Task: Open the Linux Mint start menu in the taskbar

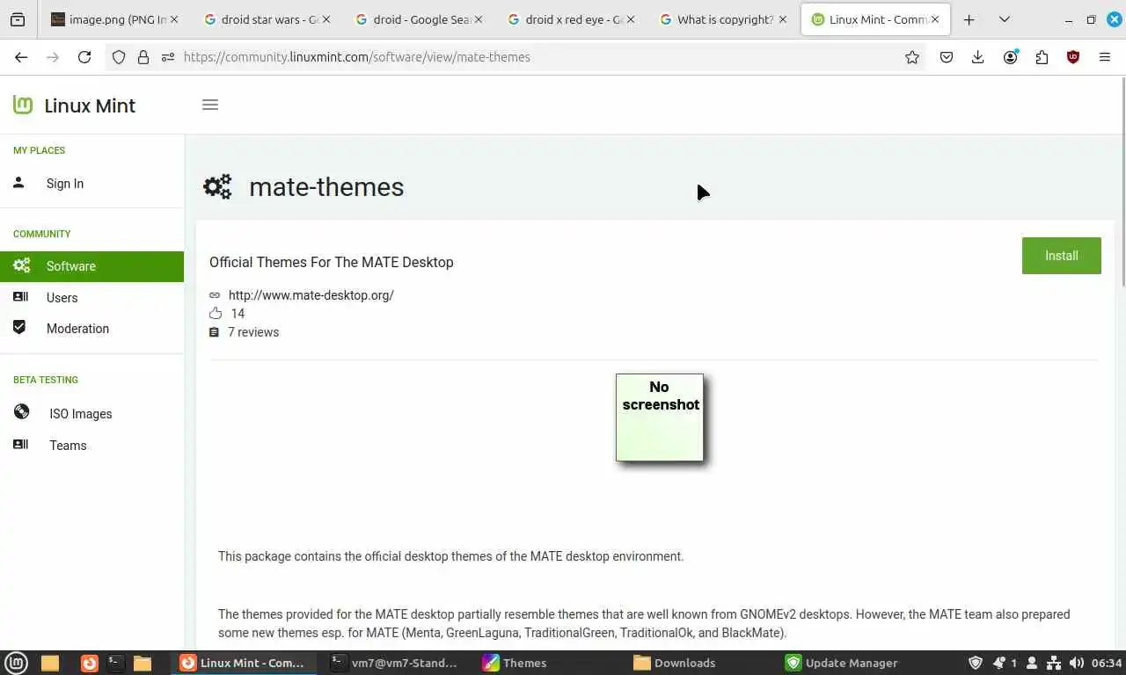Action: (x=16, y=663)
